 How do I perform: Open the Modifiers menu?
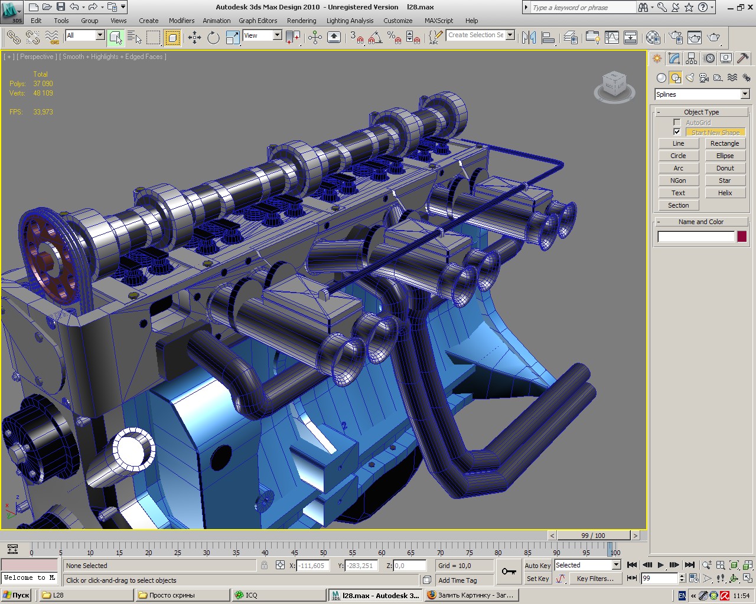[x=181, y=21]
